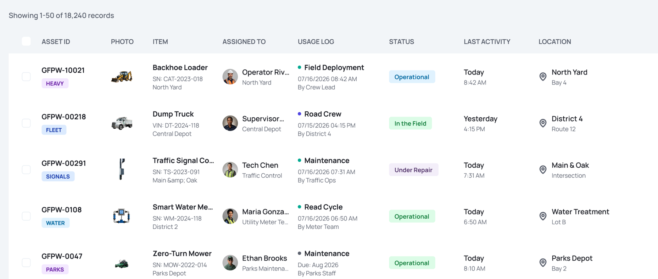
Task: Open the Backhoe Loader photo thumbnail
Action: click(122, 77)
